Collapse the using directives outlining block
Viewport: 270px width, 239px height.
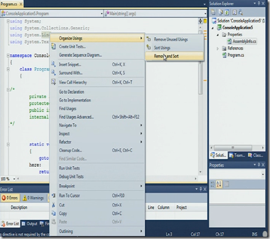pos(8,21)
